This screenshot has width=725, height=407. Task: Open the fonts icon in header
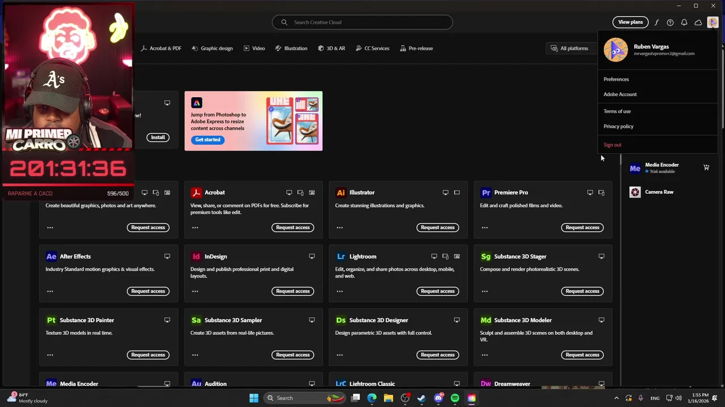[656, 23]
